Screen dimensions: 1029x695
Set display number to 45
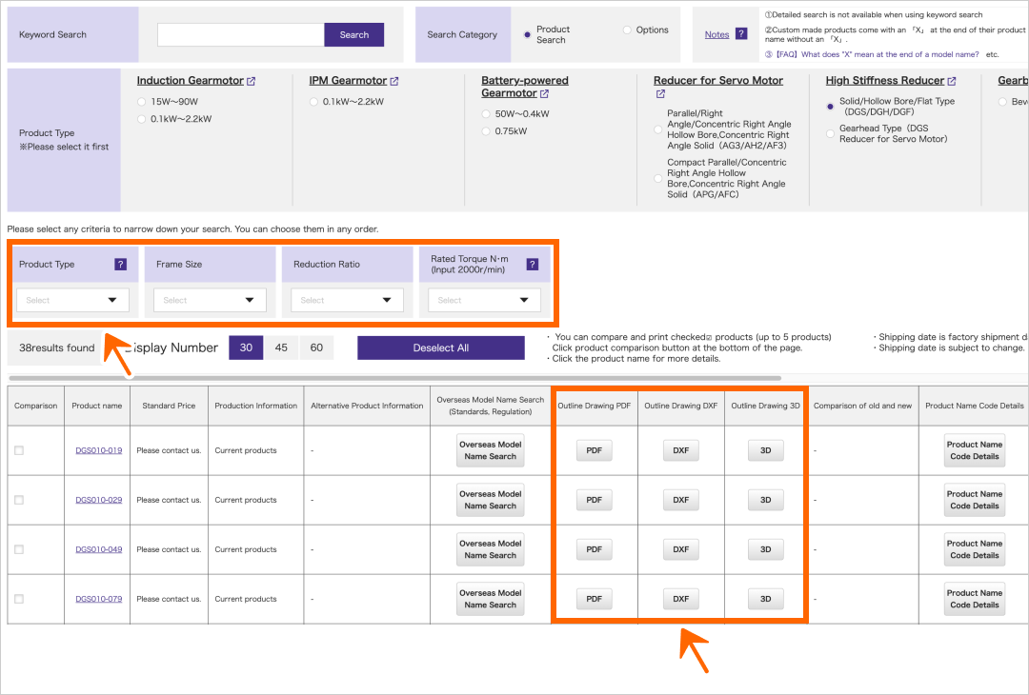pyautogui.click(x=281, y=347)
